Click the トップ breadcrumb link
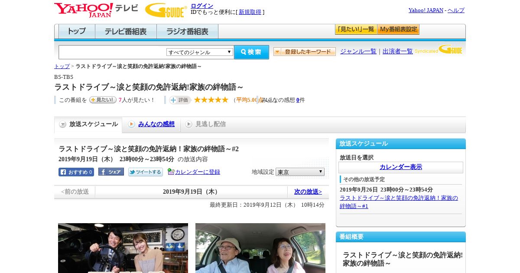Image resolution: width=520 pixels, height=273 pixels. pos(62,66)
